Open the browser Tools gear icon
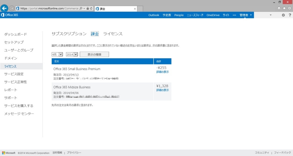293x156 pixels. point(289,8)
